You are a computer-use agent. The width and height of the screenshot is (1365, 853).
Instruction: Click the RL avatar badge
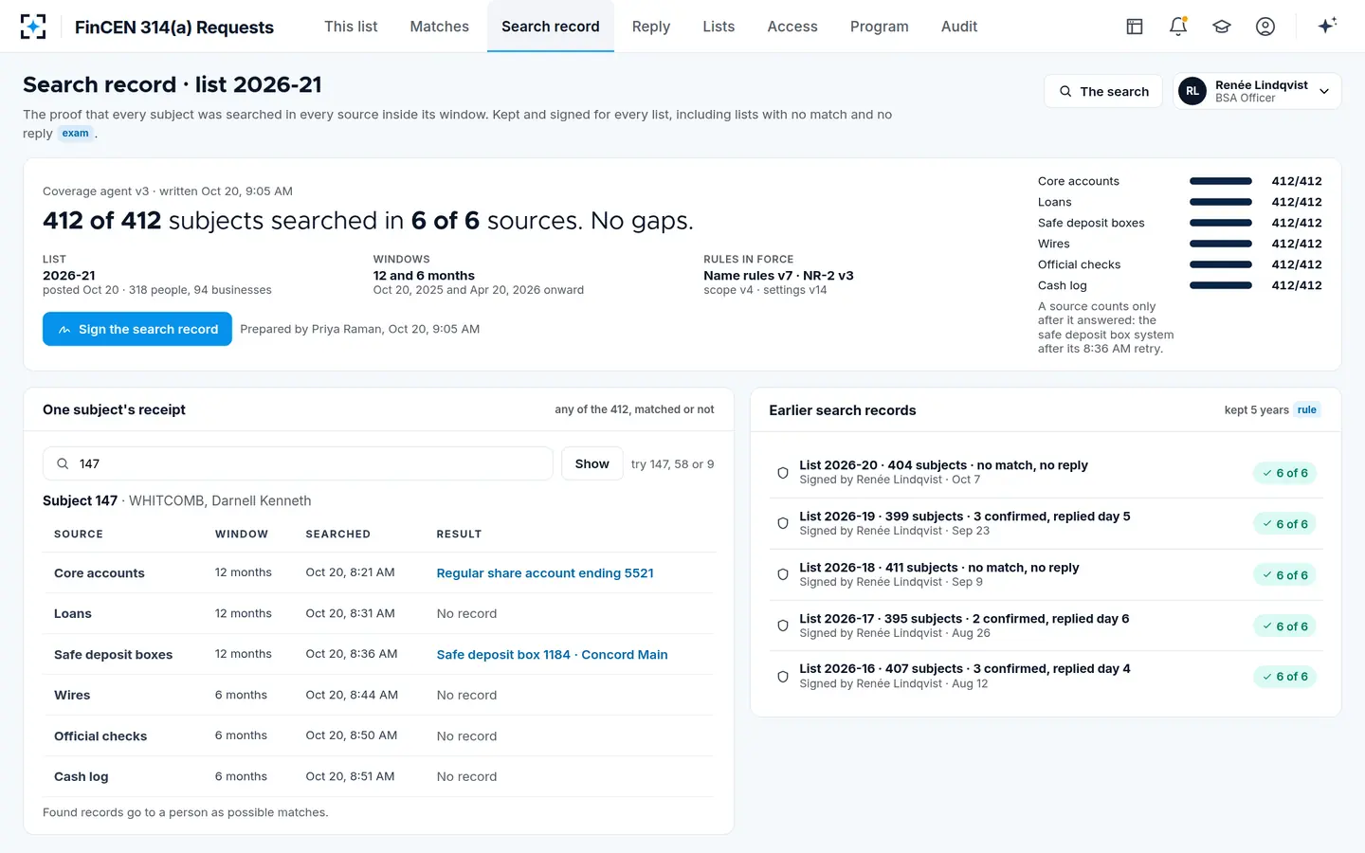tap(1192, 91)
